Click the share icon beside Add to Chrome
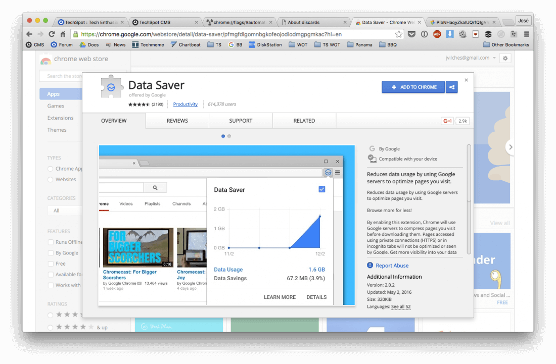The height and width of the screenshot is (364, 556). 452,87
